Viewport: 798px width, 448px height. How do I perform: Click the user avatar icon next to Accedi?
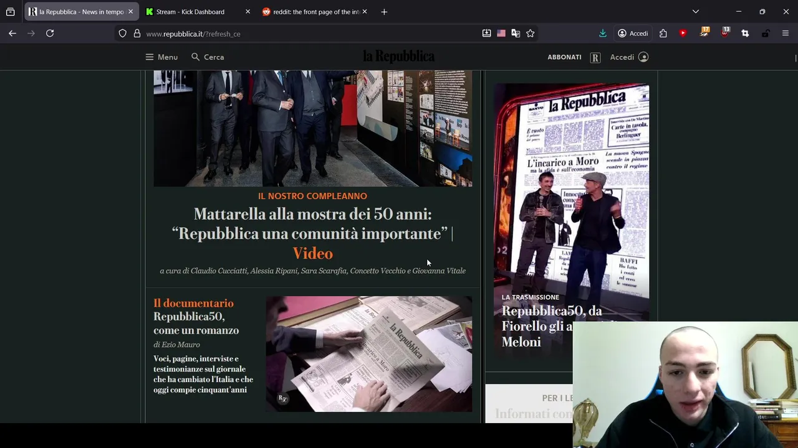point(644,57)
